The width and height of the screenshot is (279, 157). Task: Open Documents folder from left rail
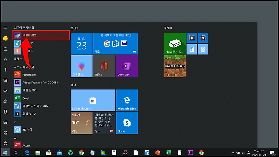click(x=5, y=49)
